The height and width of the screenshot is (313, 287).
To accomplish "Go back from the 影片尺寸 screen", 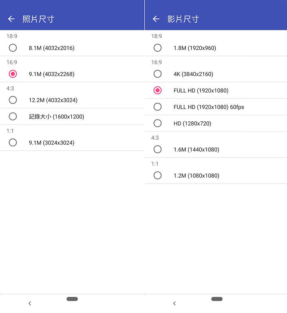I will coord(156,19).
